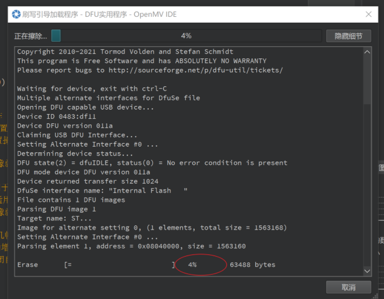Viewport: 384px width, 299px height.
Task: Click the 'DfuSe interface name' line
Action: click(x=102, y=190)
